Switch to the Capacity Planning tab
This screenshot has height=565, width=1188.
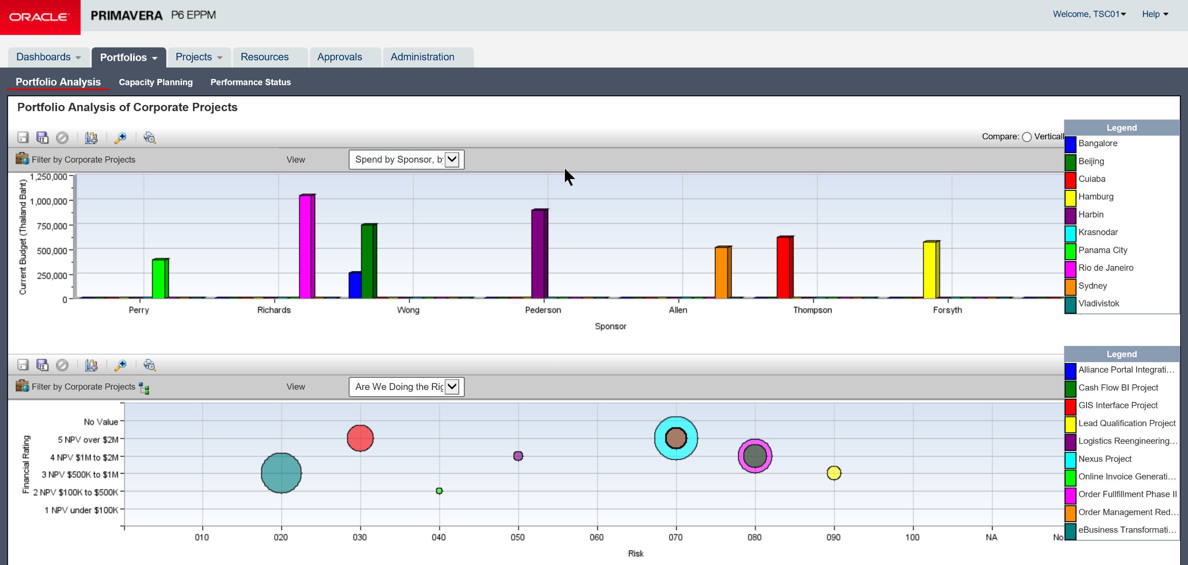coord(155,82)
